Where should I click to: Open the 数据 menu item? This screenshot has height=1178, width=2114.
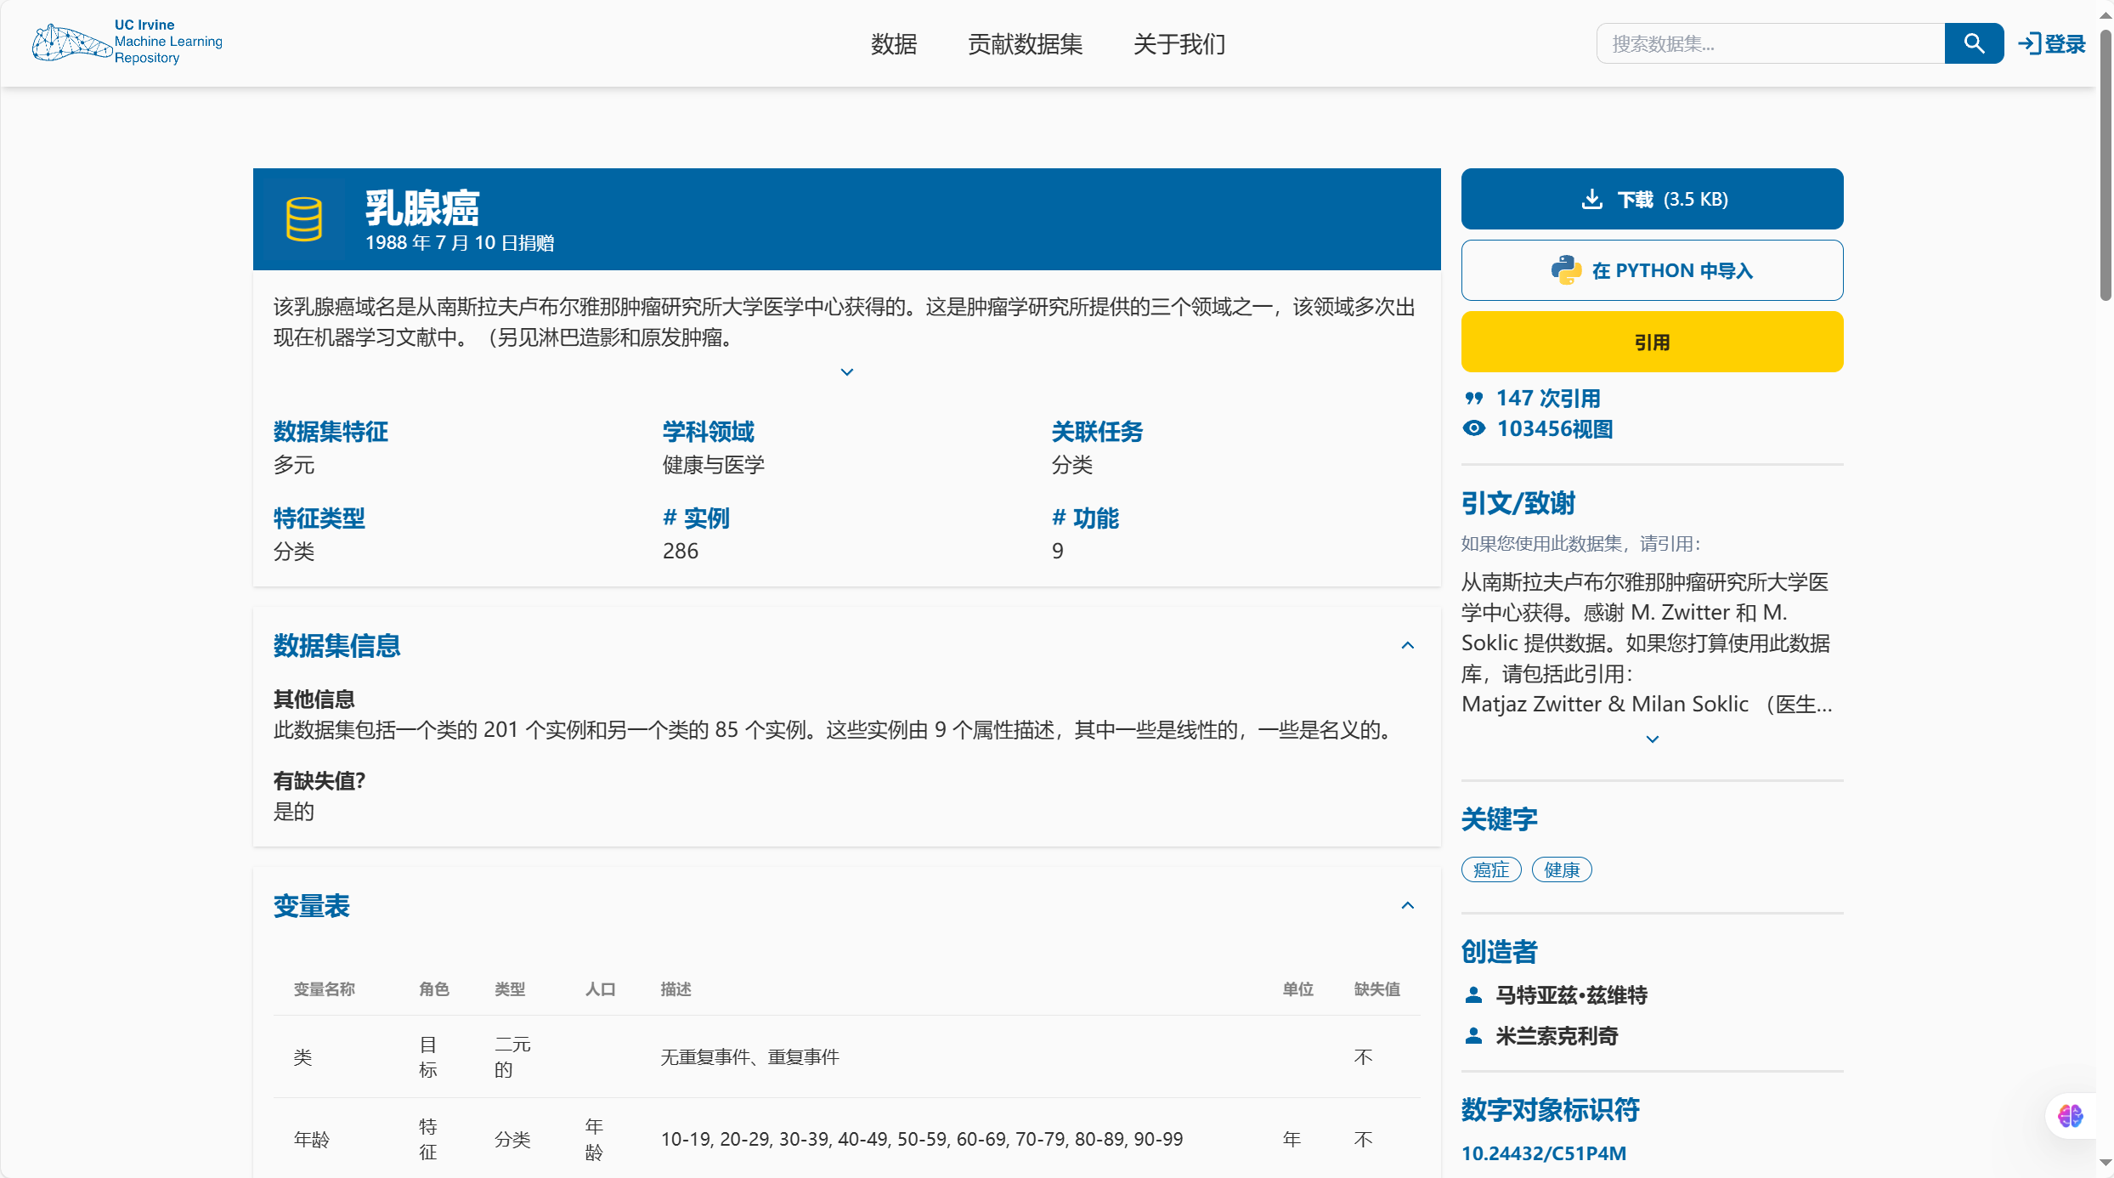[893, 44]
